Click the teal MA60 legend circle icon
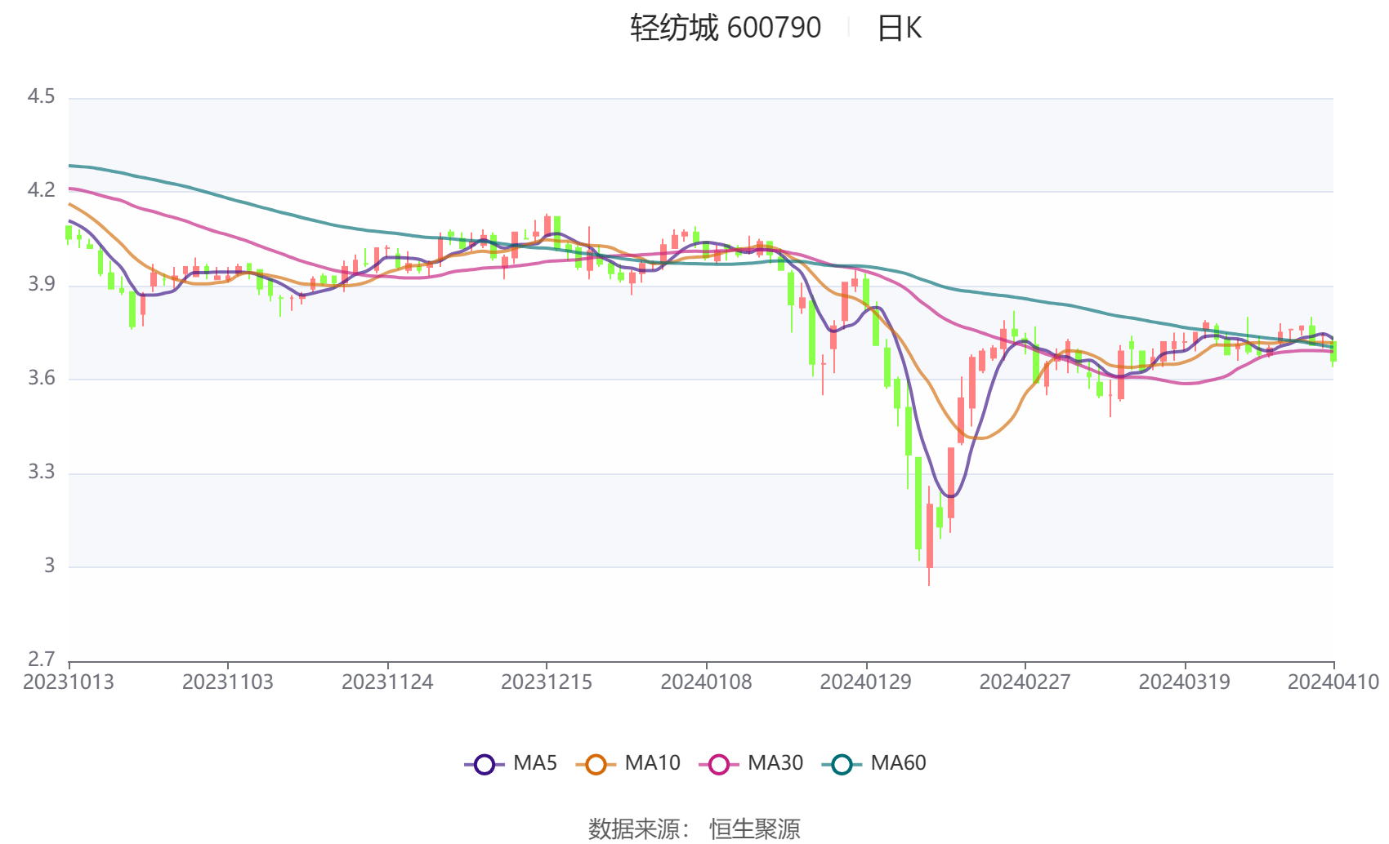Screen dimensions: 1389x844 [842, 765]
